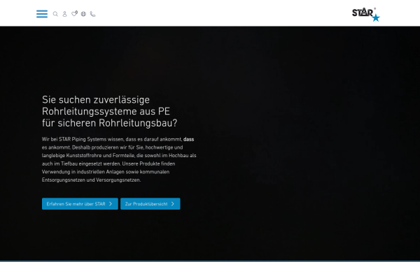Open the wishlist heart icon
The width and height of the screenshot is (420, 262).
74,14
